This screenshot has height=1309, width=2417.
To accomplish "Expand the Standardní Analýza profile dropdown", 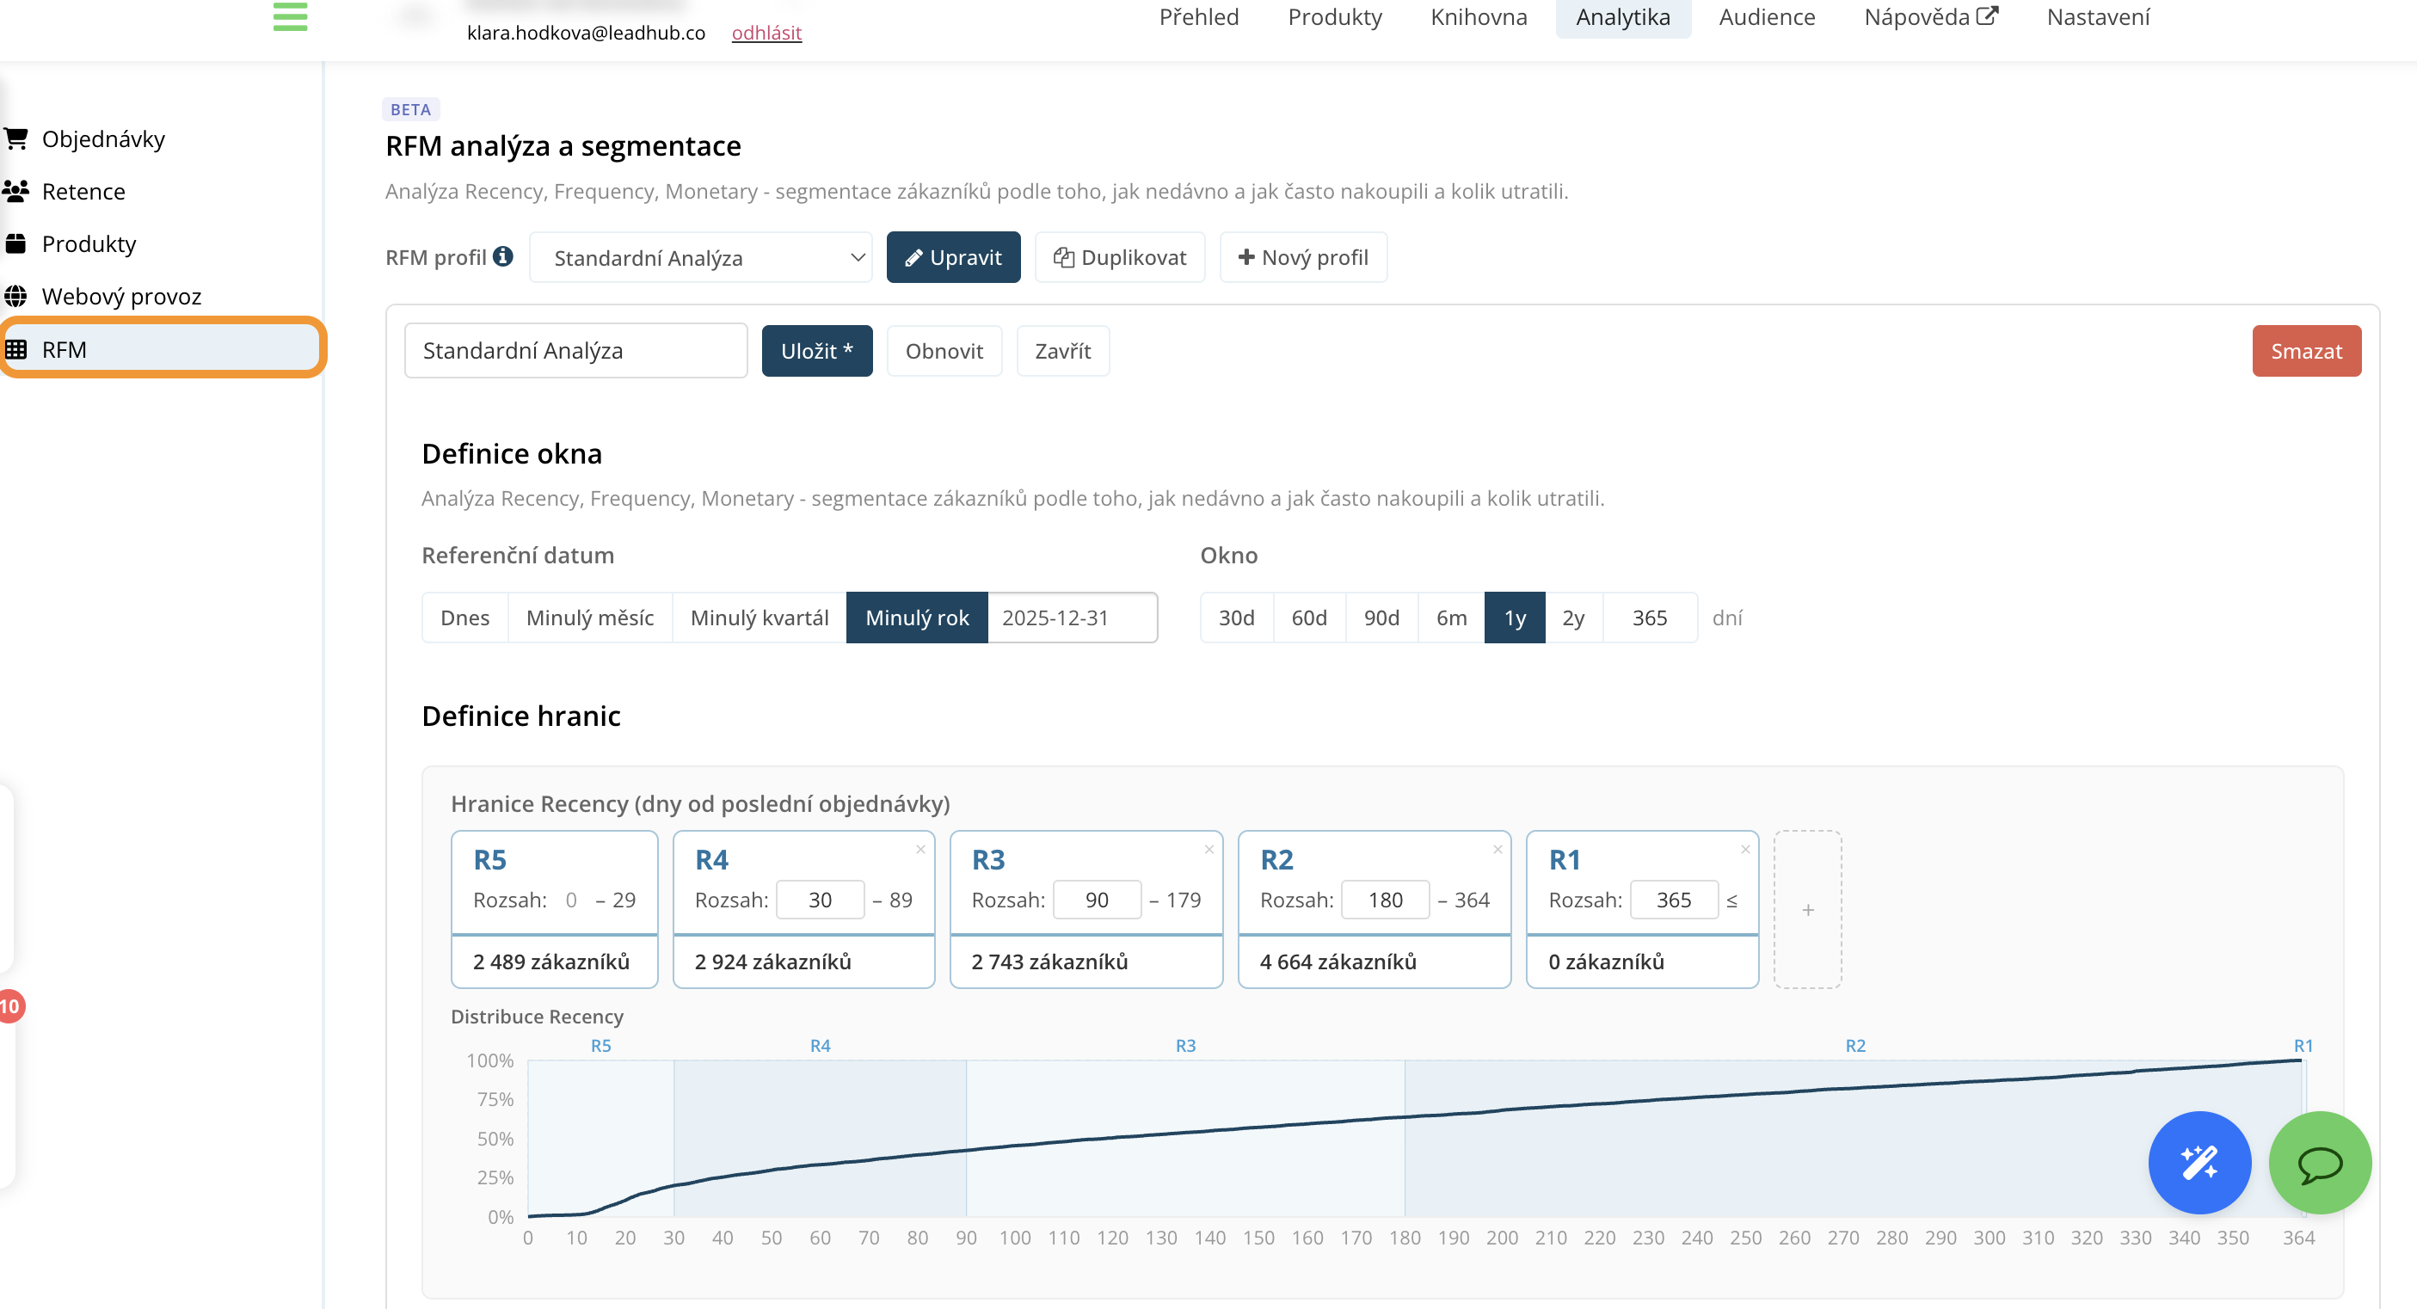I will point(701,258).
